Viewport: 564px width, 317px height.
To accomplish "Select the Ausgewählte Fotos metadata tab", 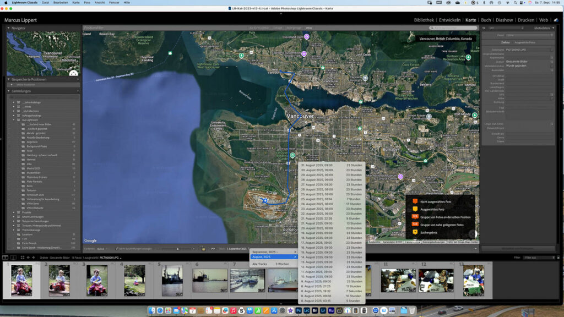I will coord(525,42).
